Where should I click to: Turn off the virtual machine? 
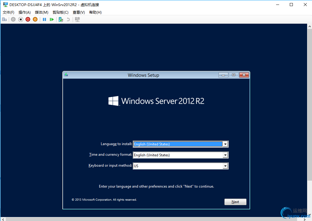(20, 19)
